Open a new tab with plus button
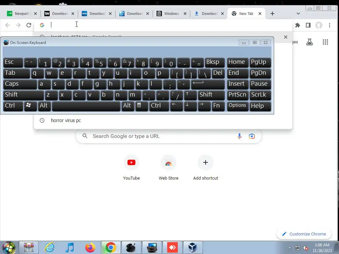This screenshot has width=339, height=254. pyautogui.click(x=272, y=14)
